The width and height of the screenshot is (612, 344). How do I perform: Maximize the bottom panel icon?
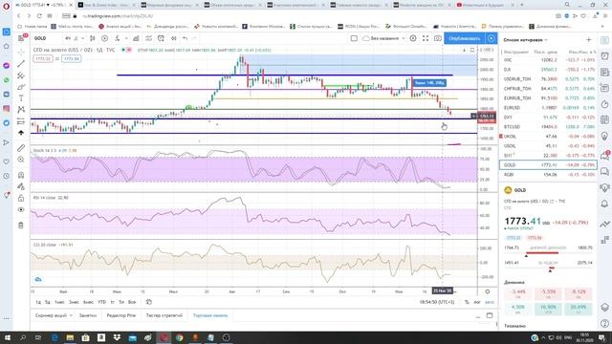pyautogui.click(x=490, y=315)
